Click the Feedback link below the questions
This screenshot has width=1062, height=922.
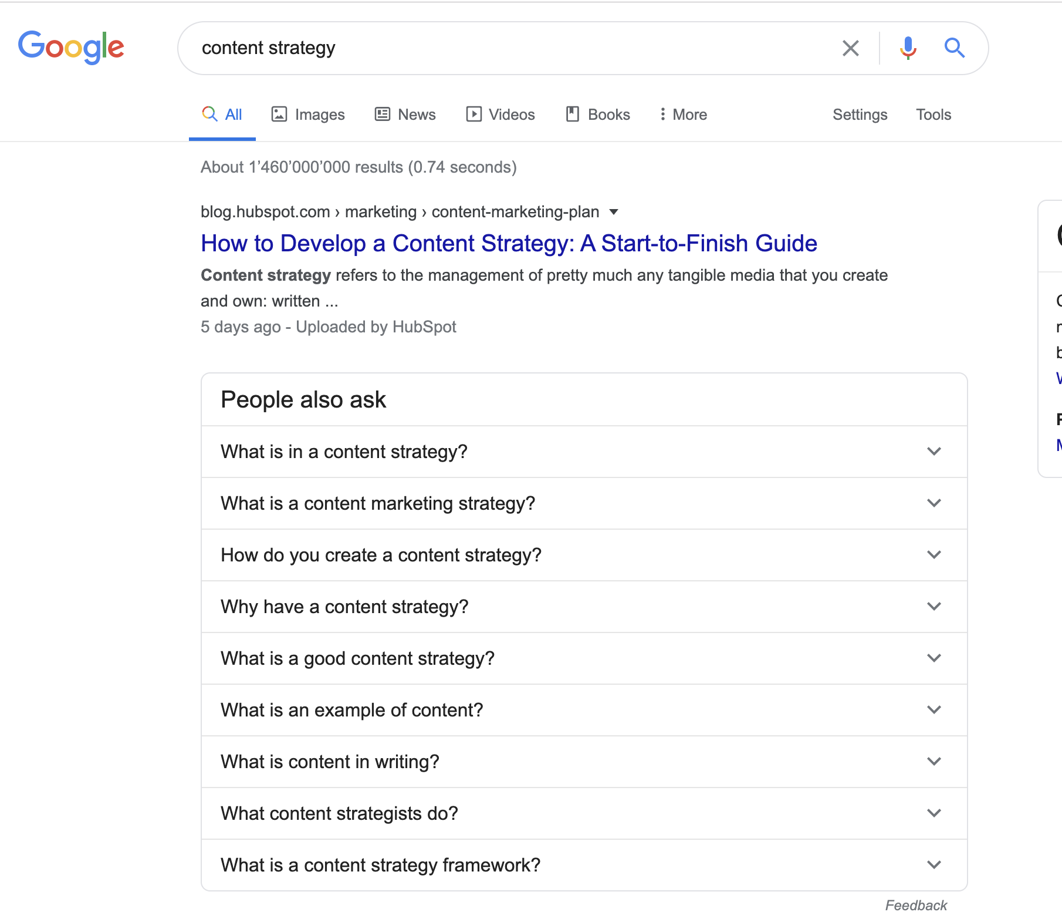pos(916,906)
